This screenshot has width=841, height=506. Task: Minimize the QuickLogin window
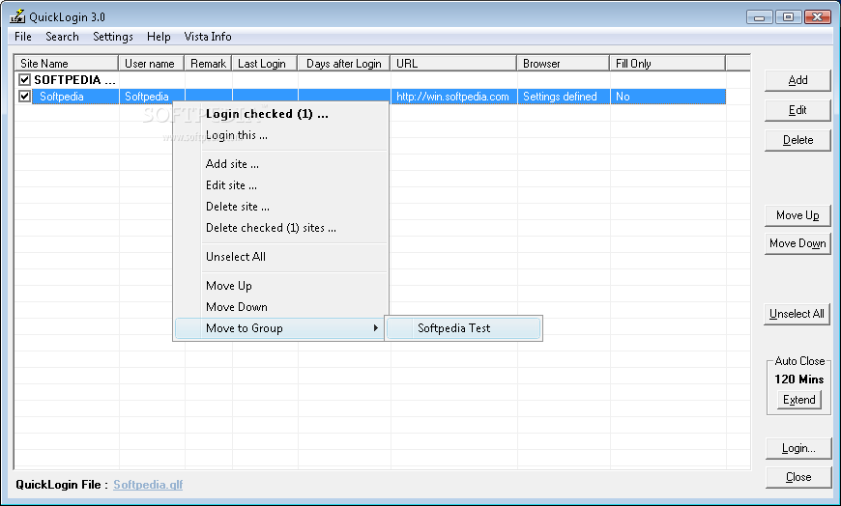tap(760, 17)
